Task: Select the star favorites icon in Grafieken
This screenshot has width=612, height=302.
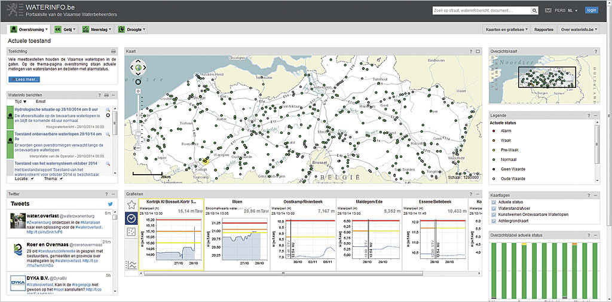Action: pyautogui.click(x=132, y=205)
